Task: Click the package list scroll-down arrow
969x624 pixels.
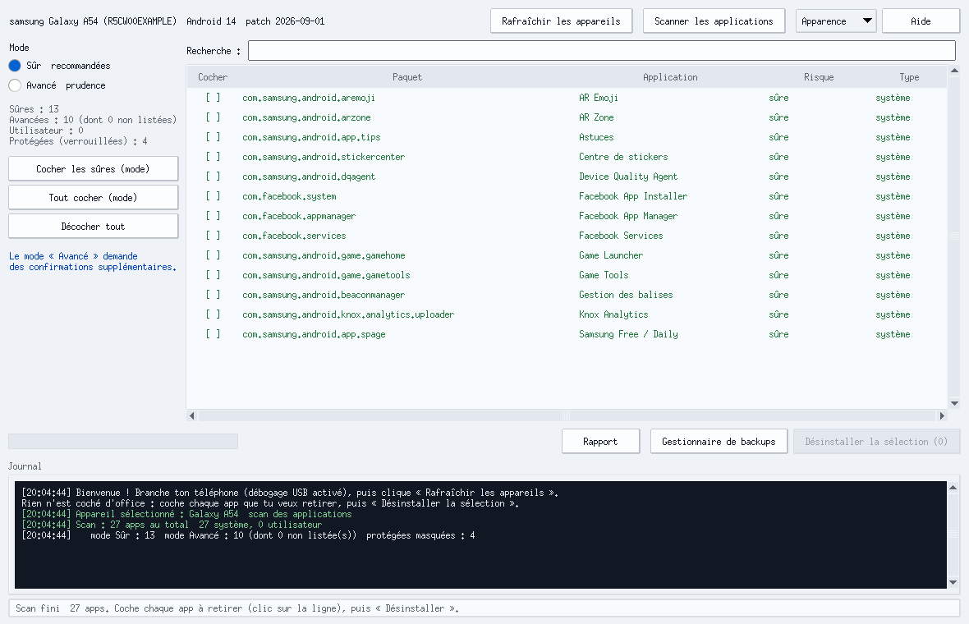Action: [954, 403]
